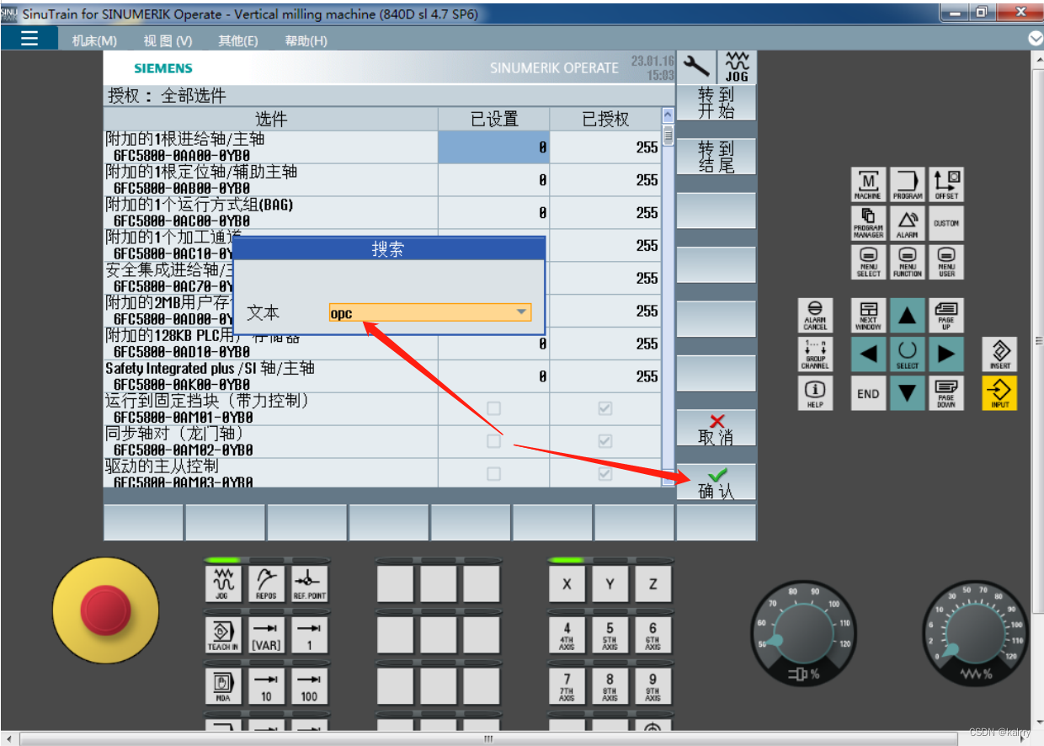The image size is (1044, 746).
Task: Click the REF. POINT key
Action: point(309,583)
